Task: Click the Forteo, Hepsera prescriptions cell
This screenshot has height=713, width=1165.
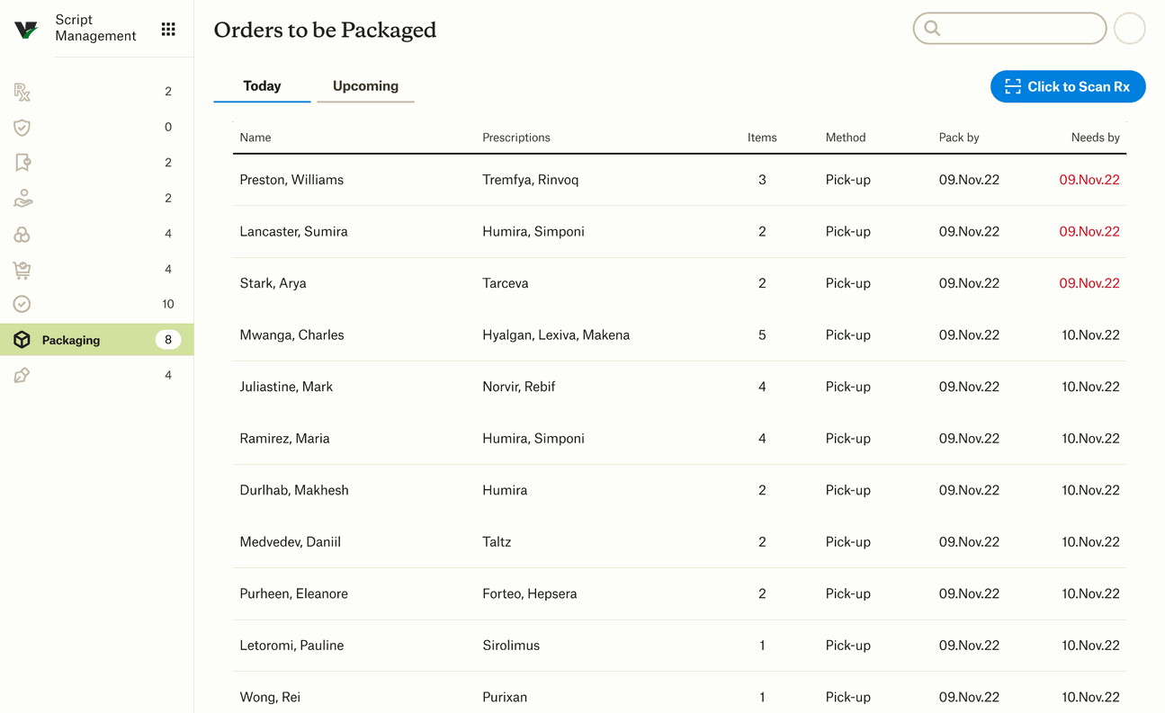Action: click(x=530, y=593)
